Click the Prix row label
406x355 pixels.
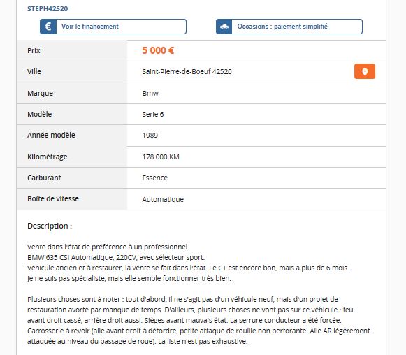pyautogui.click(x=34, y=50)
